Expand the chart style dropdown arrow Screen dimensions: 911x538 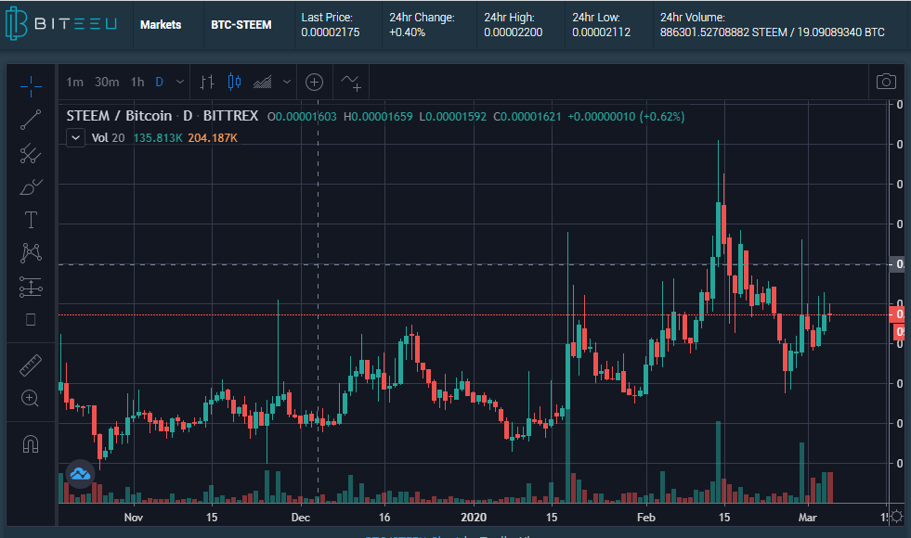pos(286,82)
